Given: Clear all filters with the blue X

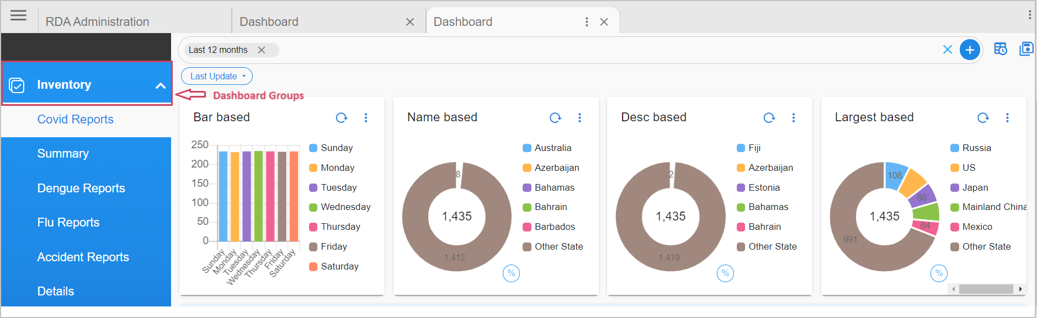Looking at the screenshot, I should (x=947, y=50).
